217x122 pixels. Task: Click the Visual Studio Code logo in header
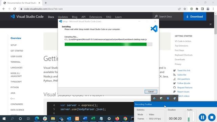(13, 17)
